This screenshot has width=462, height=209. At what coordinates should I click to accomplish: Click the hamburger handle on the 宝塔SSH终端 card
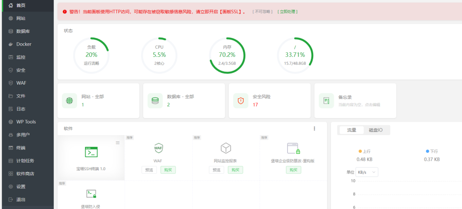[118, 143]
